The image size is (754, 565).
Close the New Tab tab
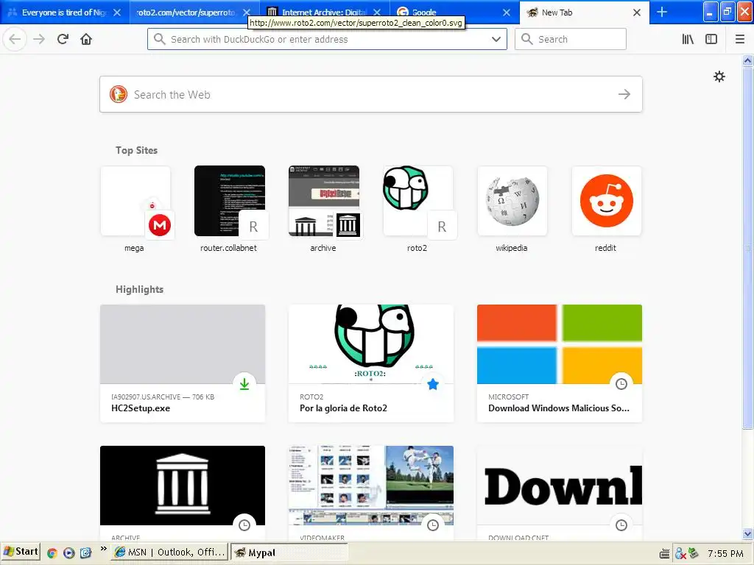(x=637, y=13)
